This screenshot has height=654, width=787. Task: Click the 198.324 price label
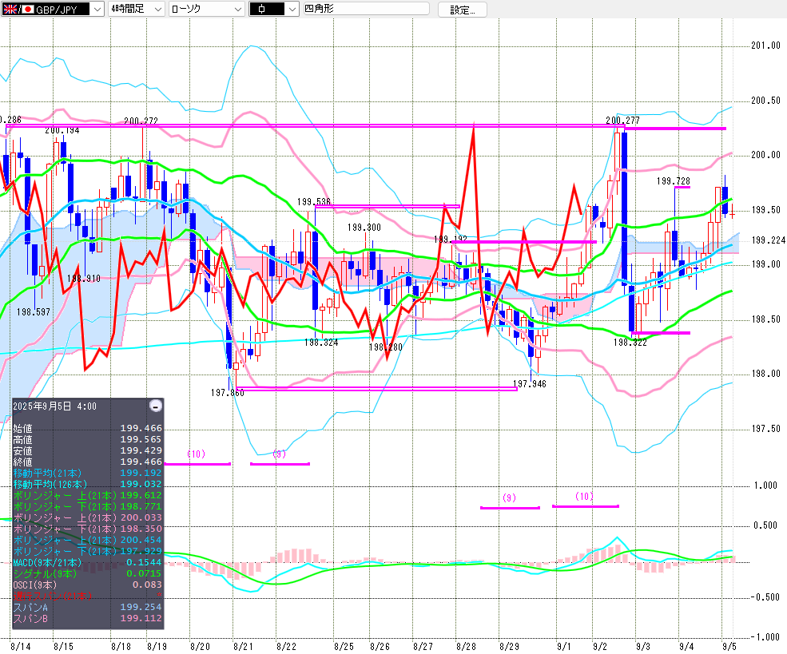point(321,343)
